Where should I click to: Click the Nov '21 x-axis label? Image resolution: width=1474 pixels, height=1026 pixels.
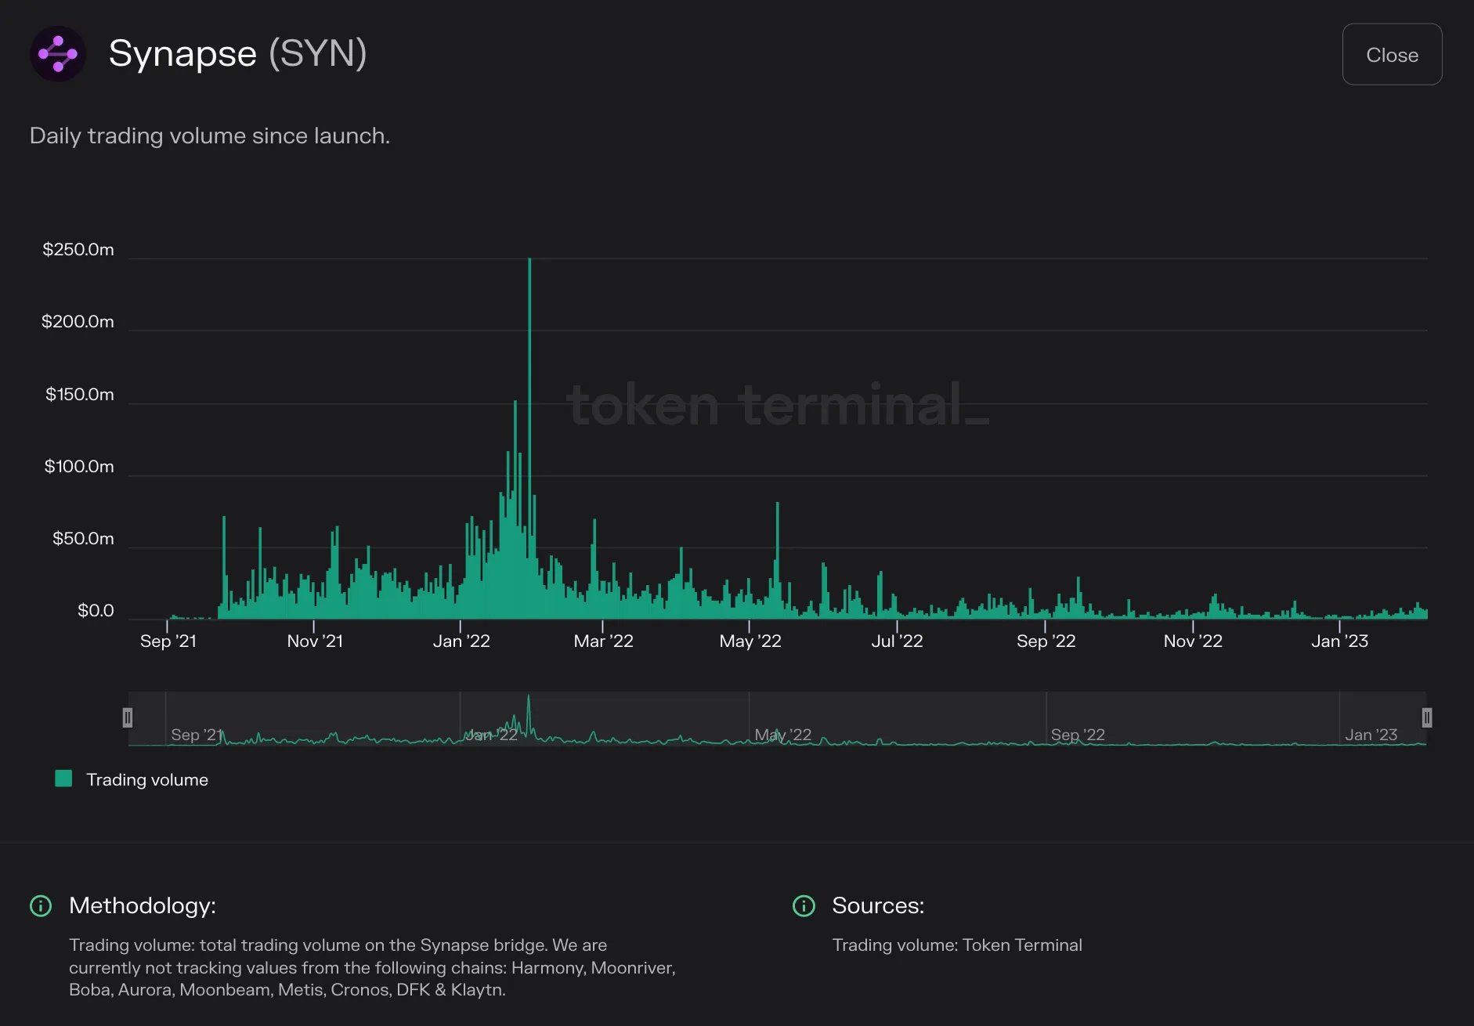pyautogui.click(x=315, y=641)
